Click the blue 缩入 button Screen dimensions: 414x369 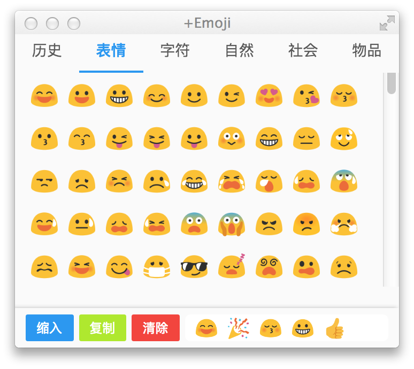point(50,328)
